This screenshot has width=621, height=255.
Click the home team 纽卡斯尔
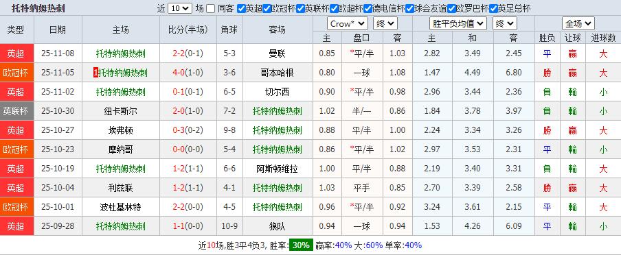[x=121, y=111]
